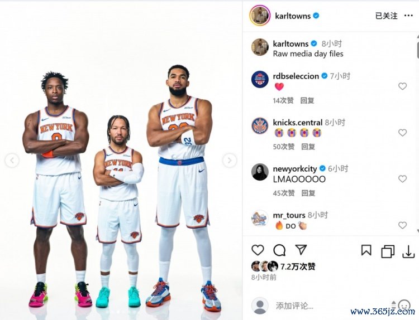Click the scrollbar down arrow in comments
Image resolution: width=419 pixels, height=320 pixels.
click(417, 231)
